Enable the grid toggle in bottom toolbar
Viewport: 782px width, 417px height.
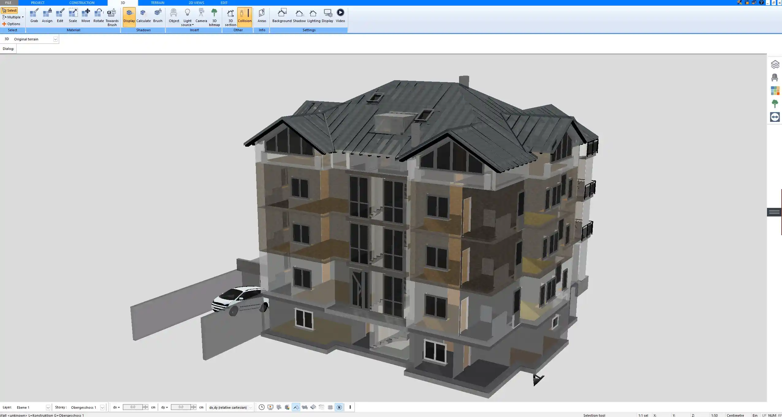pos(330,407)
